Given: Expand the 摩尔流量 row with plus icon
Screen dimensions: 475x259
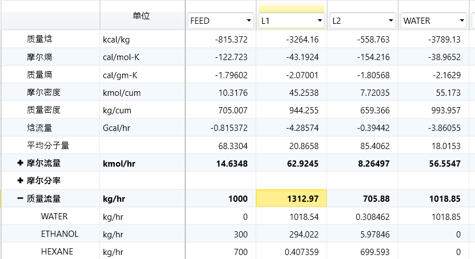Looking at the screenshot, I should 20,163.
